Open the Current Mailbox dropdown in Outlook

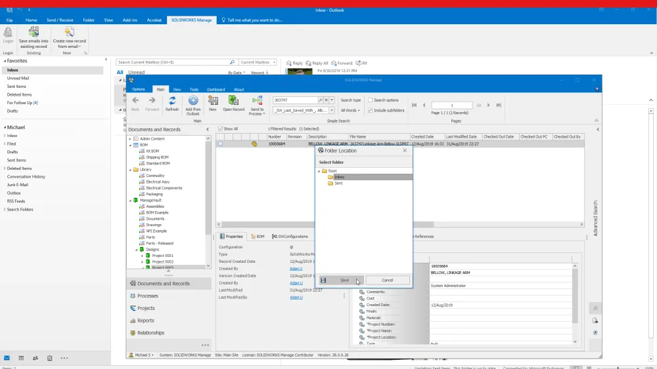point(258,62)
